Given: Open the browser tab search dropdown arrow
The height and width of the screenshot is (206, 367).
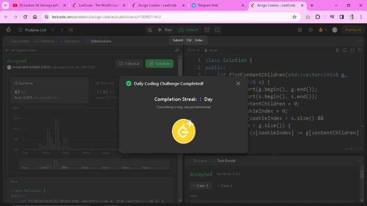Looking at the screenshot, I should tap(5, 5).
